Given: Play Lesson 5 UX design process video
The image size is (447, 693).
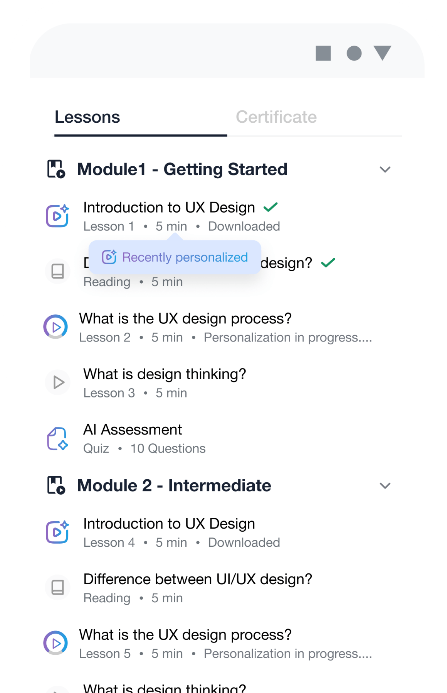Looking at the screenshot, I should 55,643.
